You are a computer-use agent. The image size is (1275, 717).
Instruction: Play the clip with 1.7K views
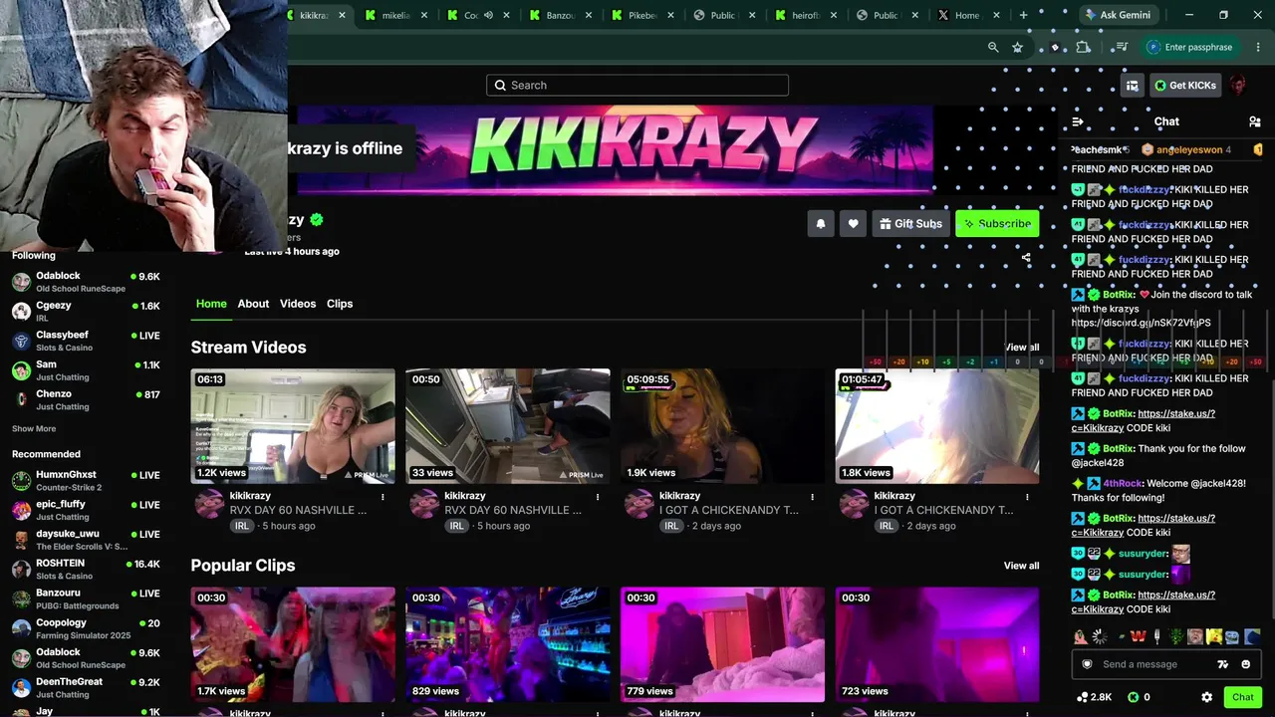[293, 644]
